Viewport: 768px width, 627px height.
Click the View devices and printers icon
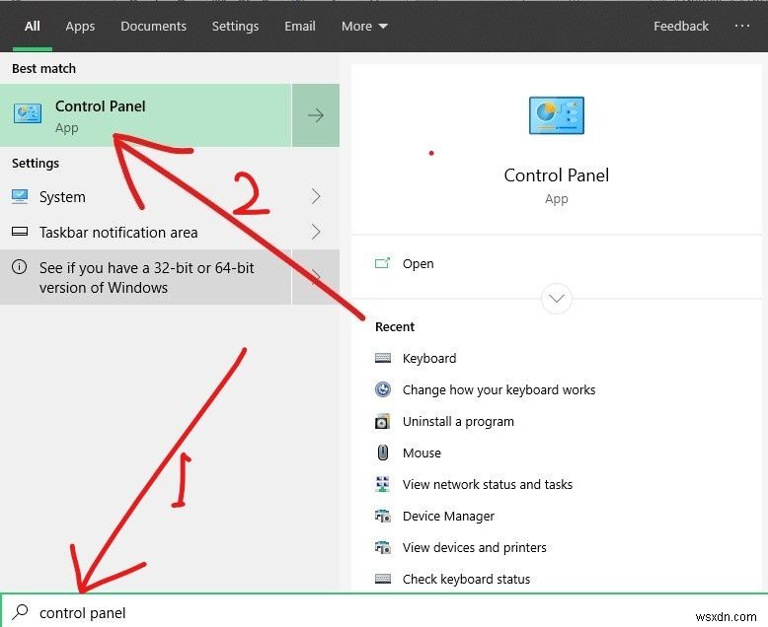pyautogui.click(x=383, y=547)
